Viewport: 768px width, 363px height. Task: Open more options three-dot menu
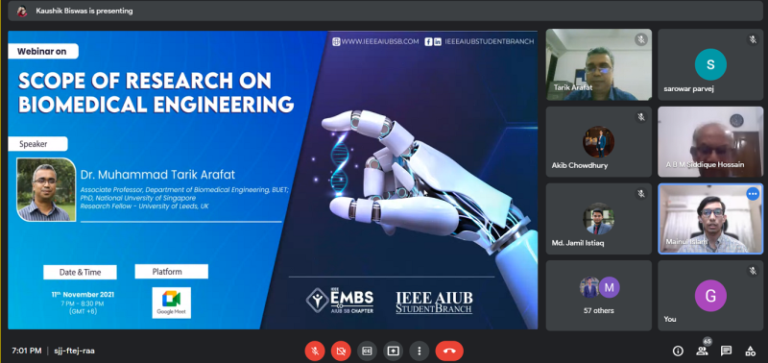coord(420,351)
